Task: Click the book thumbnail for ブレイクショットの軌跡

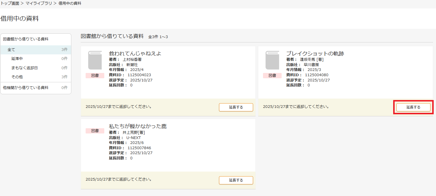Action: click(272, 60)
